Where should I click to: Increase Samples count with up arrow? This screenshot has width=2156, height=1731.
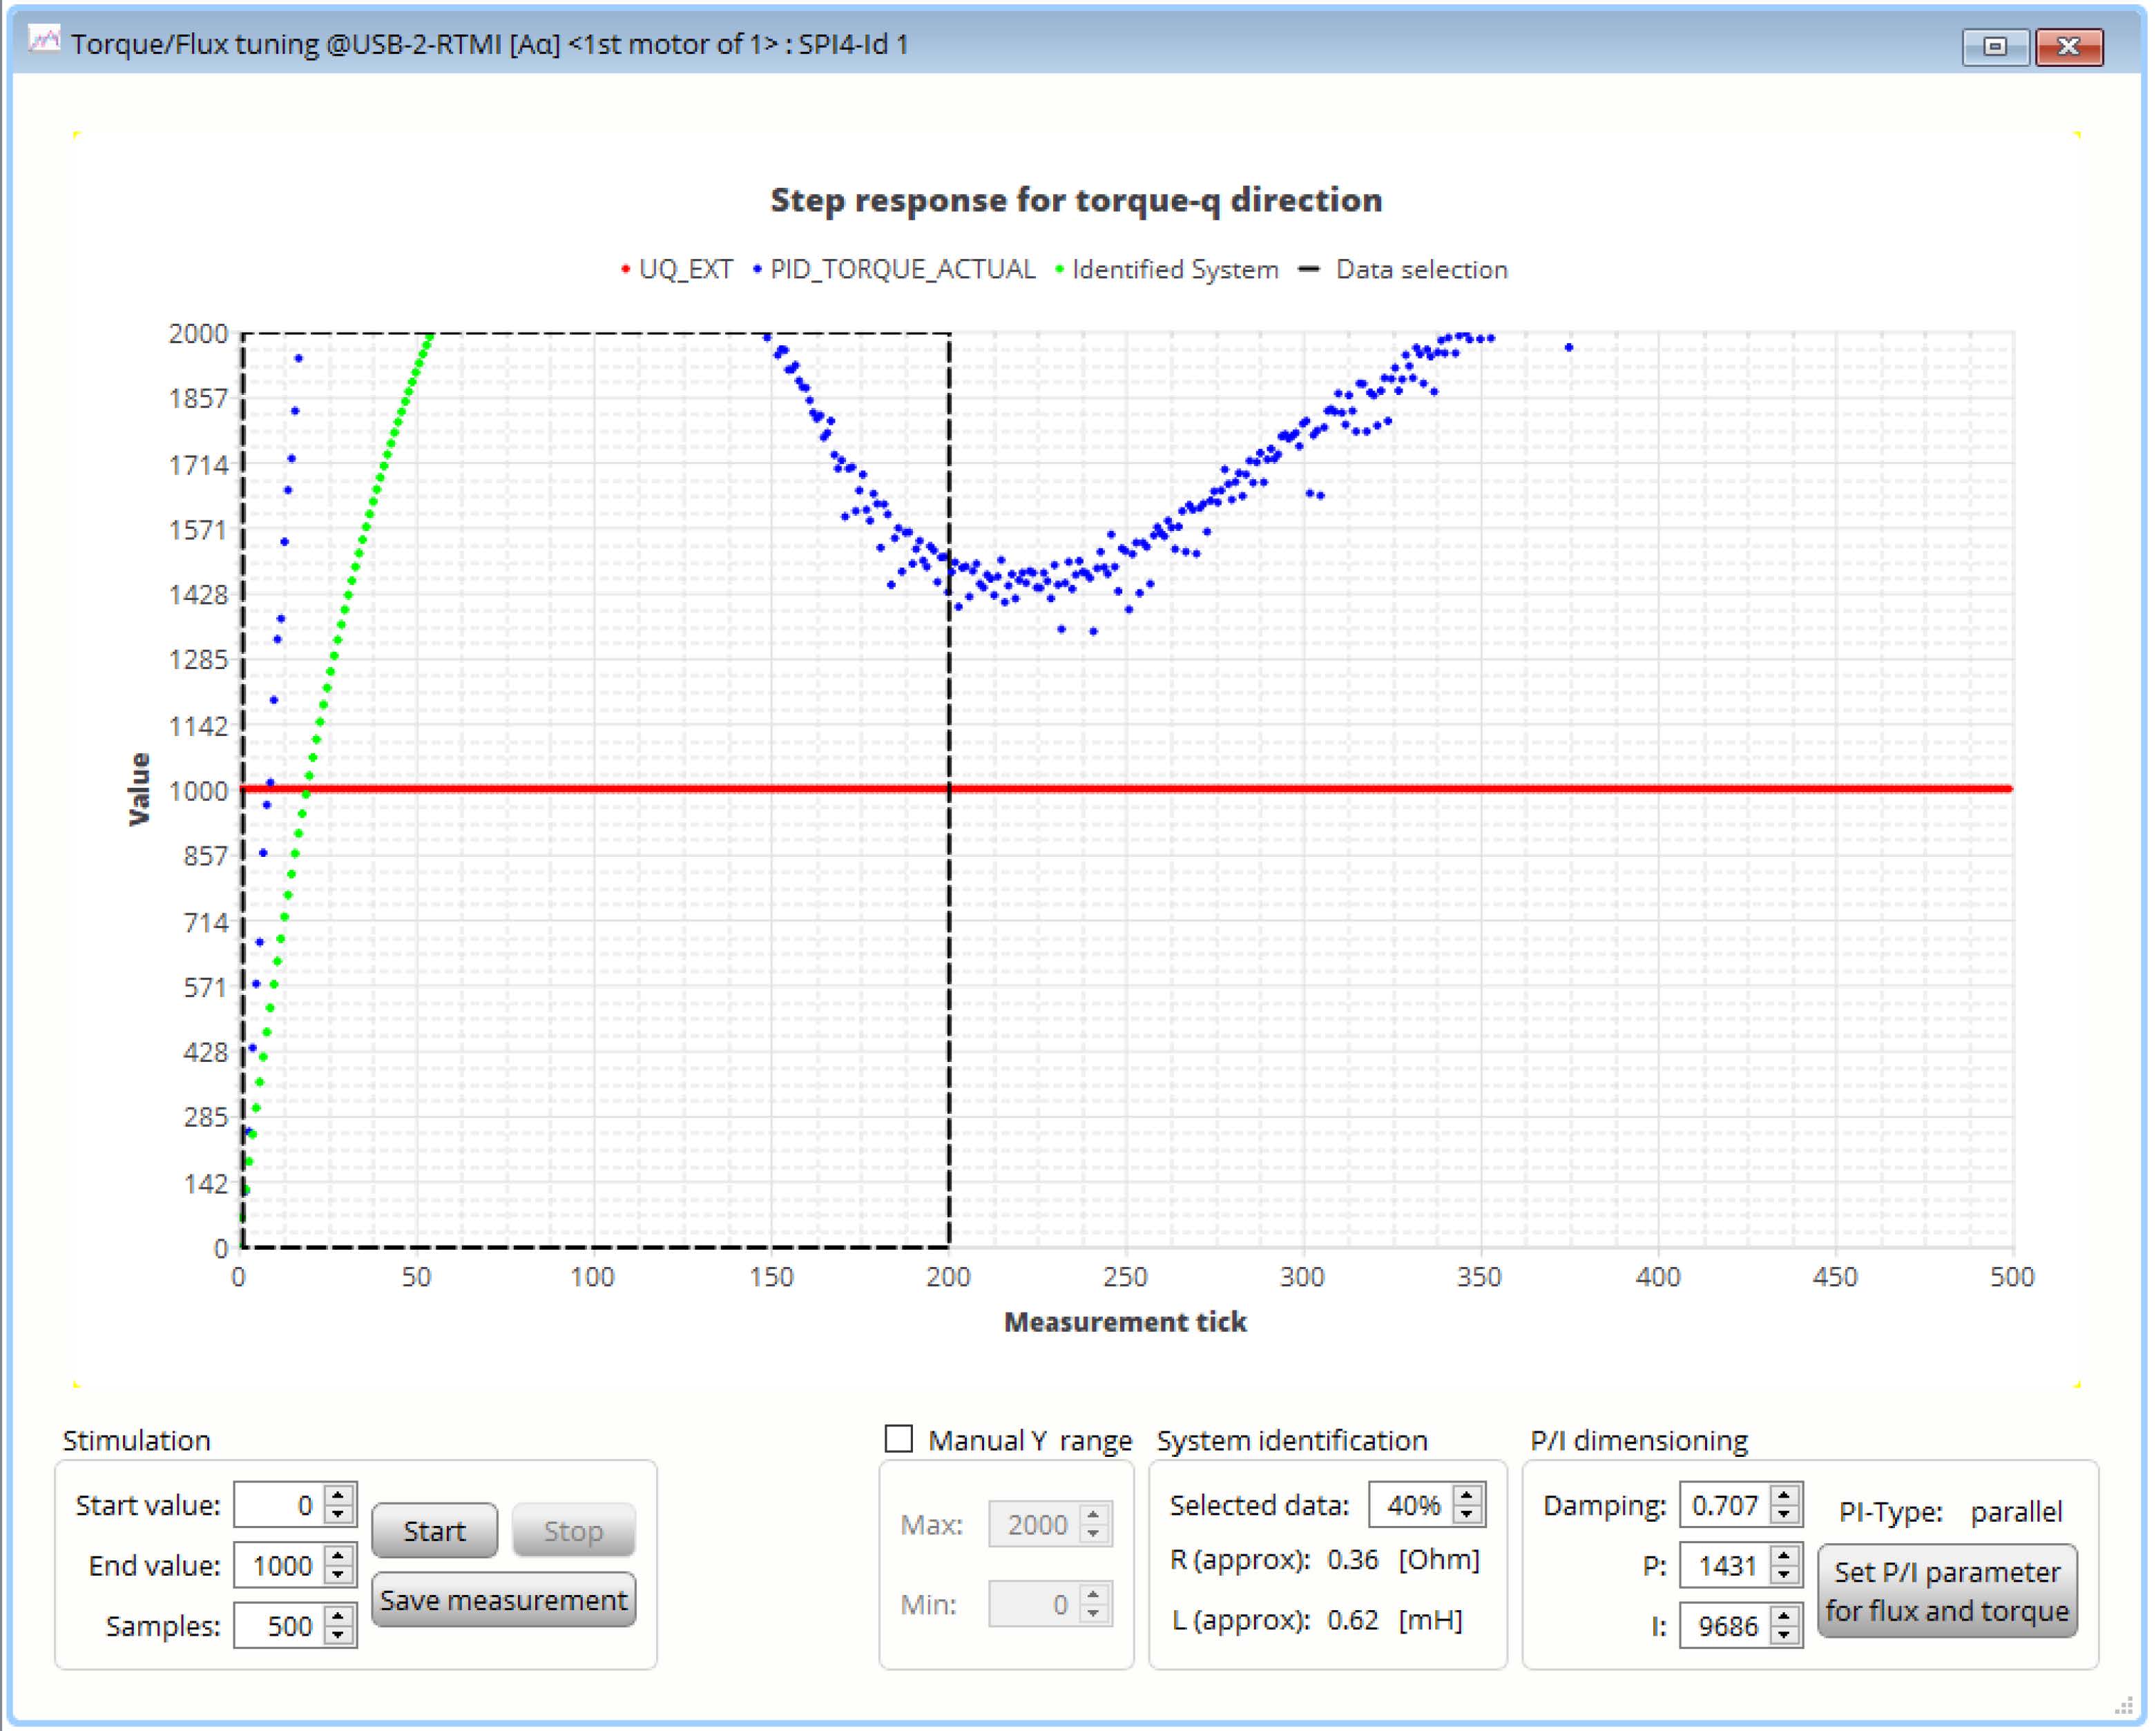point(339,1616)
